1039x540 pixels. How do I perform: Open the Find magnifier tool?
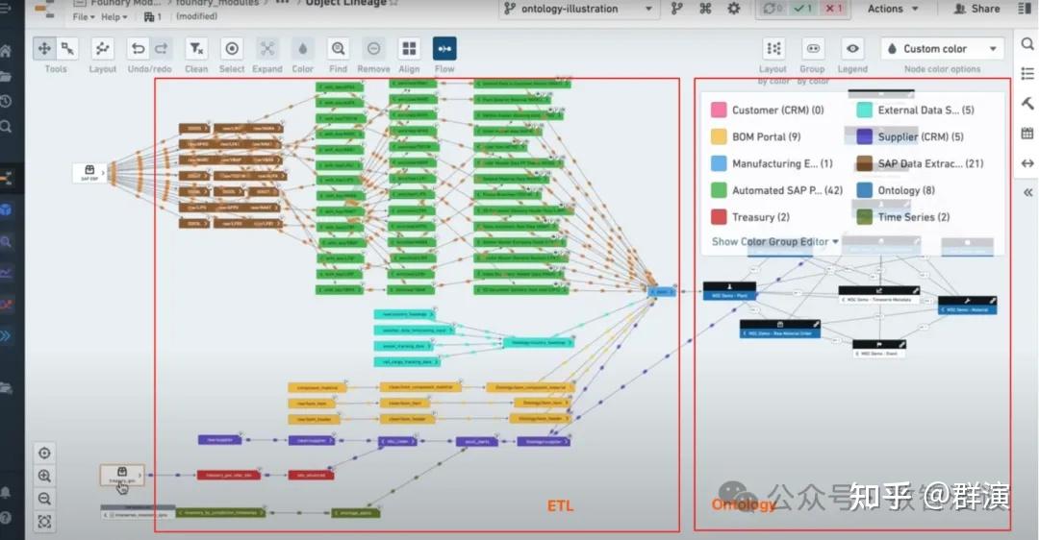point(338,48)
